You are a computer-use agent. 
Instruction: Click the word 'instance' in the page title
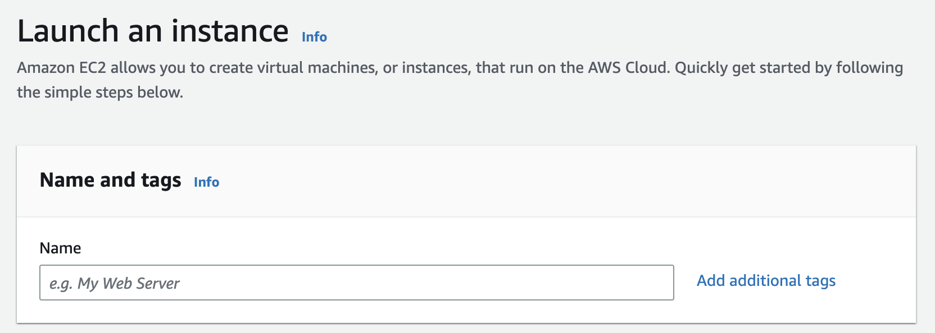[230, 31]
